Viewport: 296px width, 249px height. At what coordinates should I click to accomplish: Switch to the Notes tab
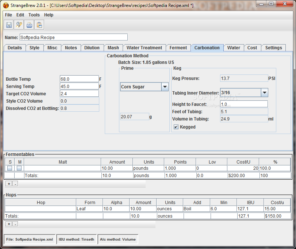pyautogui.click(x=71, y=48)
